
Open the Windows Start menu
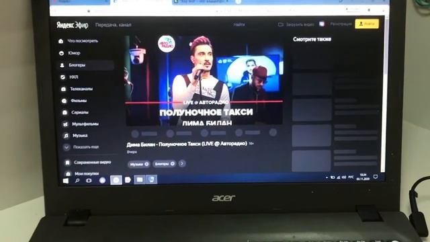point(66,181)
